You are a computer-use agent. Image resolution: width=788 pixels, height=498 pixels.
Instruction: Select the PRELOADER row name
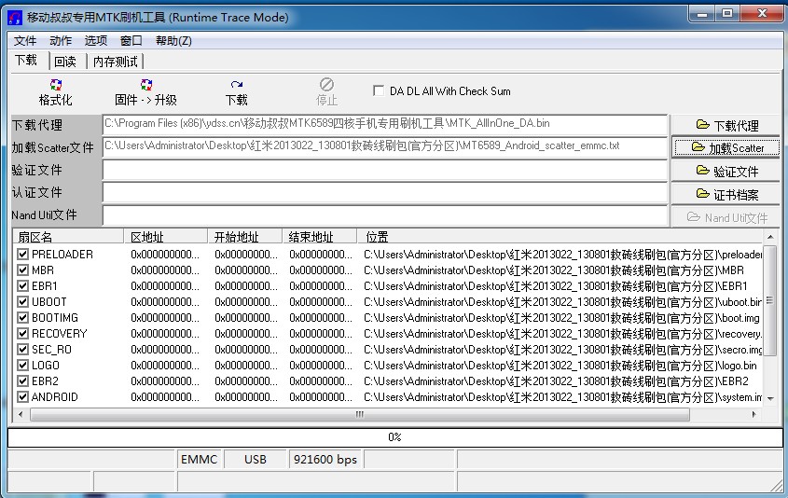pyautogui.click(x=62, y=255)
